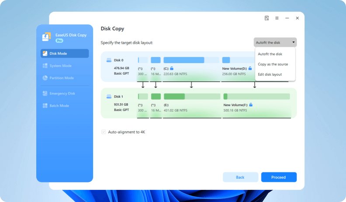
Task: Minimize the Disk Copy window
Action: (287, 18)
